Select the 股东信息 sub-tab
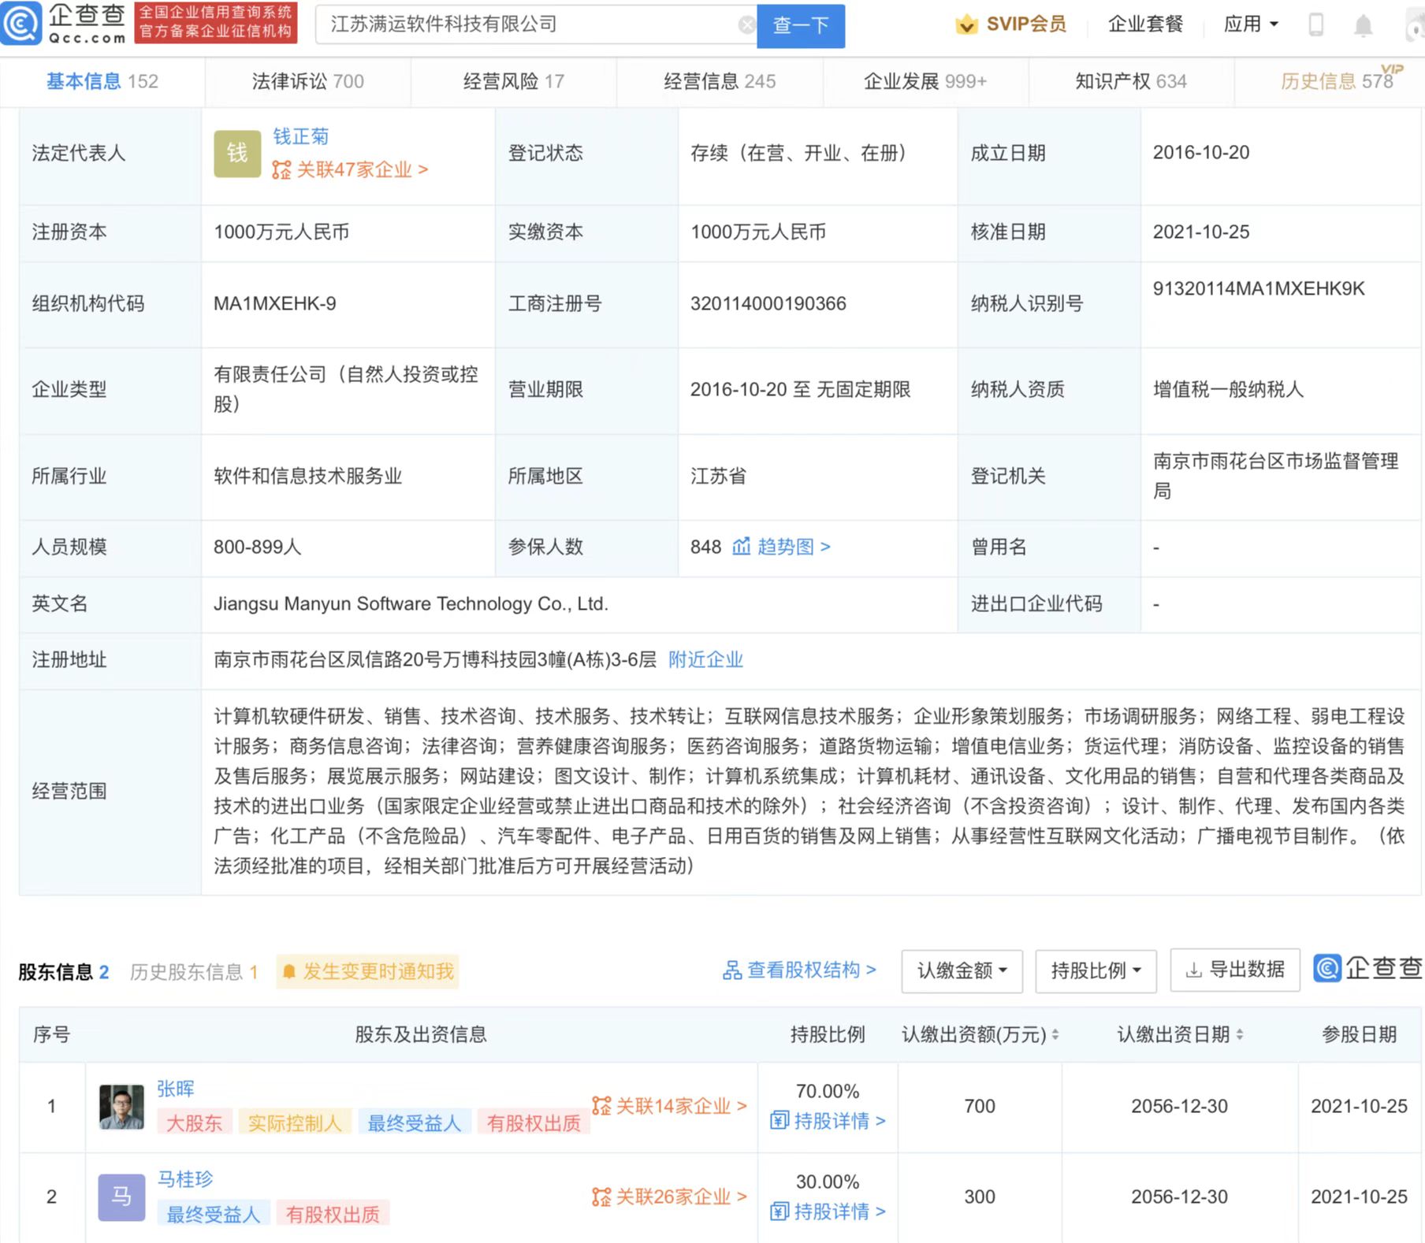1425x1243 pixels. [64, 972]
